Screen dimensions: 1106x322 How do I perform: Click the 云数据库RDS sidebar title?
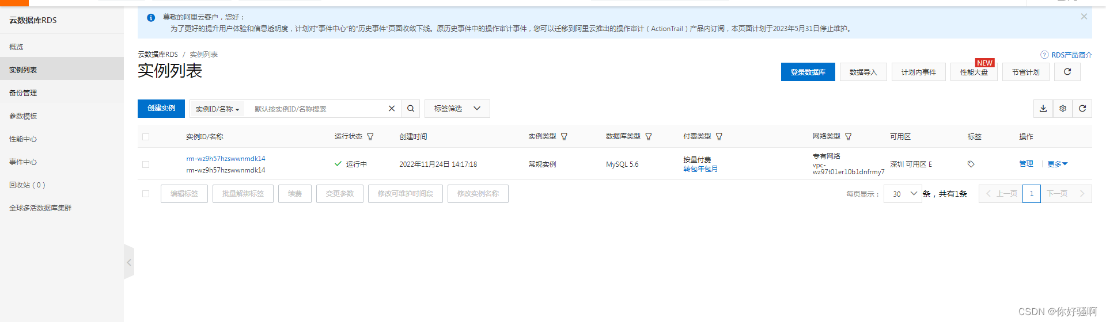[33, 20]
